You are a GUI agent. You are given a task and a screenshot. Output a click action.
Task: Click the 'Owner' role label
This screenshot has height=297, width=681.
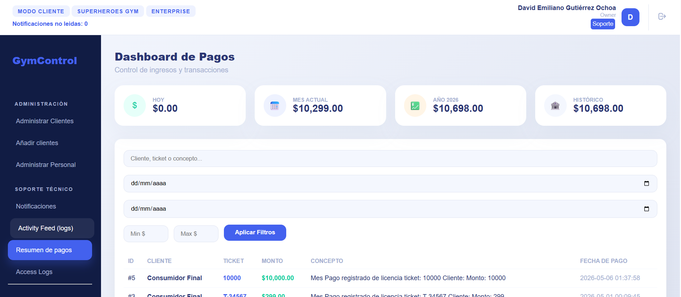pyautogui.click(x=608, y=15)
